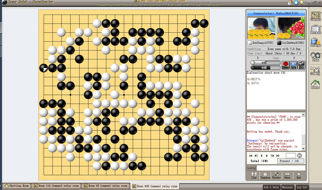Click the Ask a help button
The width and height of the screenshot is (322, 190).
(271, 187)
